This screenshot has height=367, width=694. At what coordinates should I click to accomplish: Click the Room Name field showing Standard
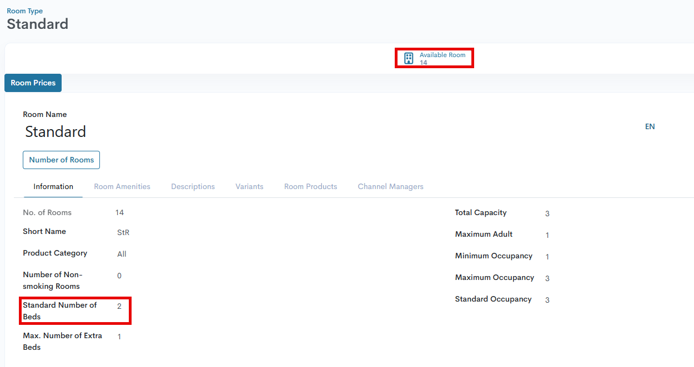(56, 132)
